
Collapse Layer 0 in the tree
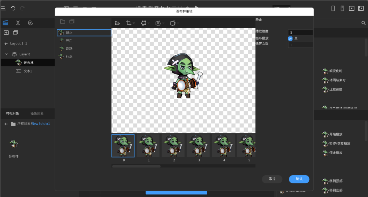(6, 54)
